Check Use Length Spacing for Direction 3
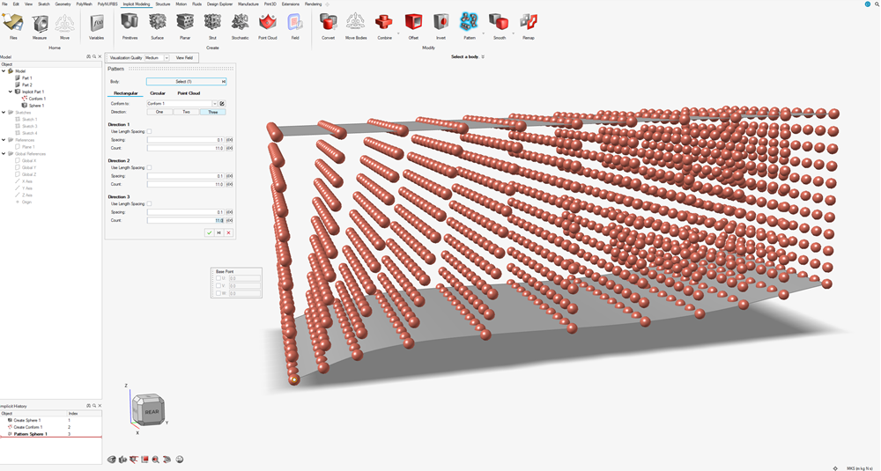Image resolution: width=881 pixels, height=471 pixels. click(149, 203)
